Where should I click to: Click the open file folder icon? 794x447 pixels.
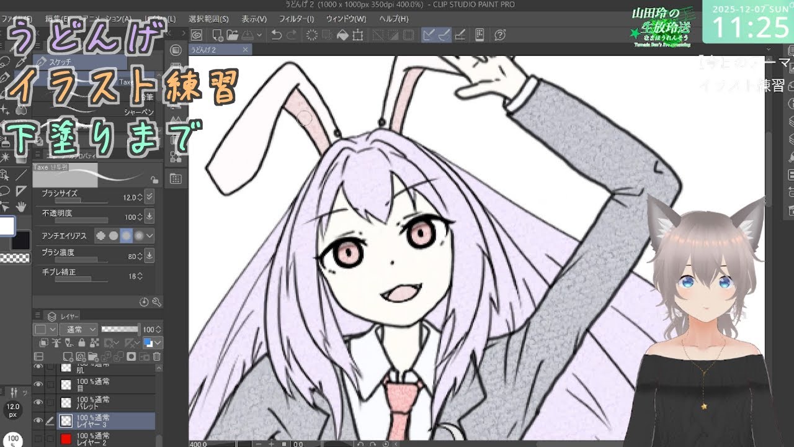pyautogui.click(x=233, y=35)
